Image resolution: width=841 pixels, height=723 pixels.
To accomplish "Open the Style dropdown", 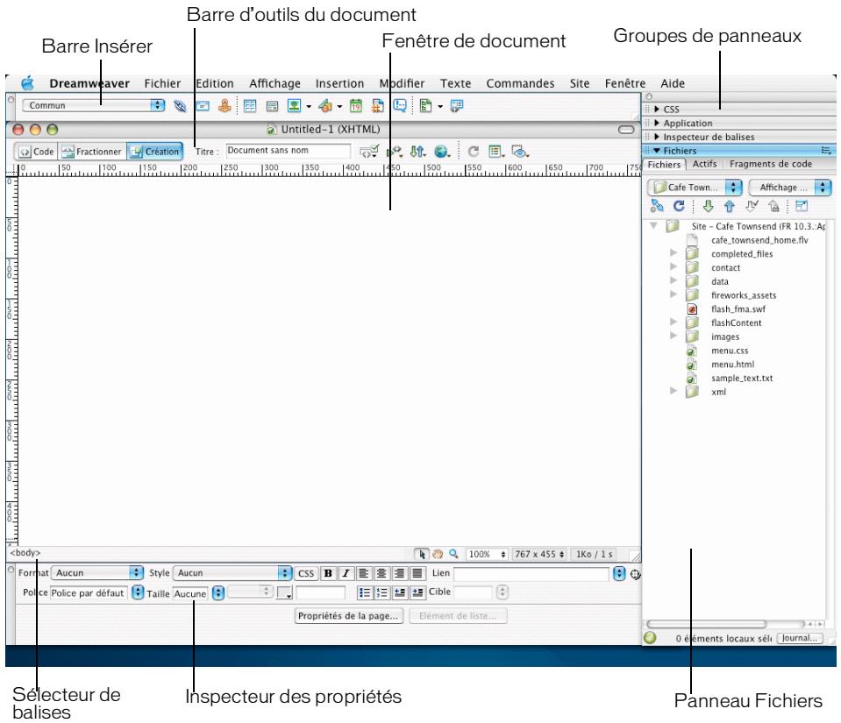I will pyautogui.click(x=232, y=573).
